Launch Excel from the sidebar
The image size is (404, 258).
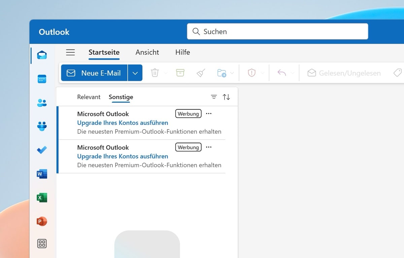pyautogui.click(x=42, y=198)
